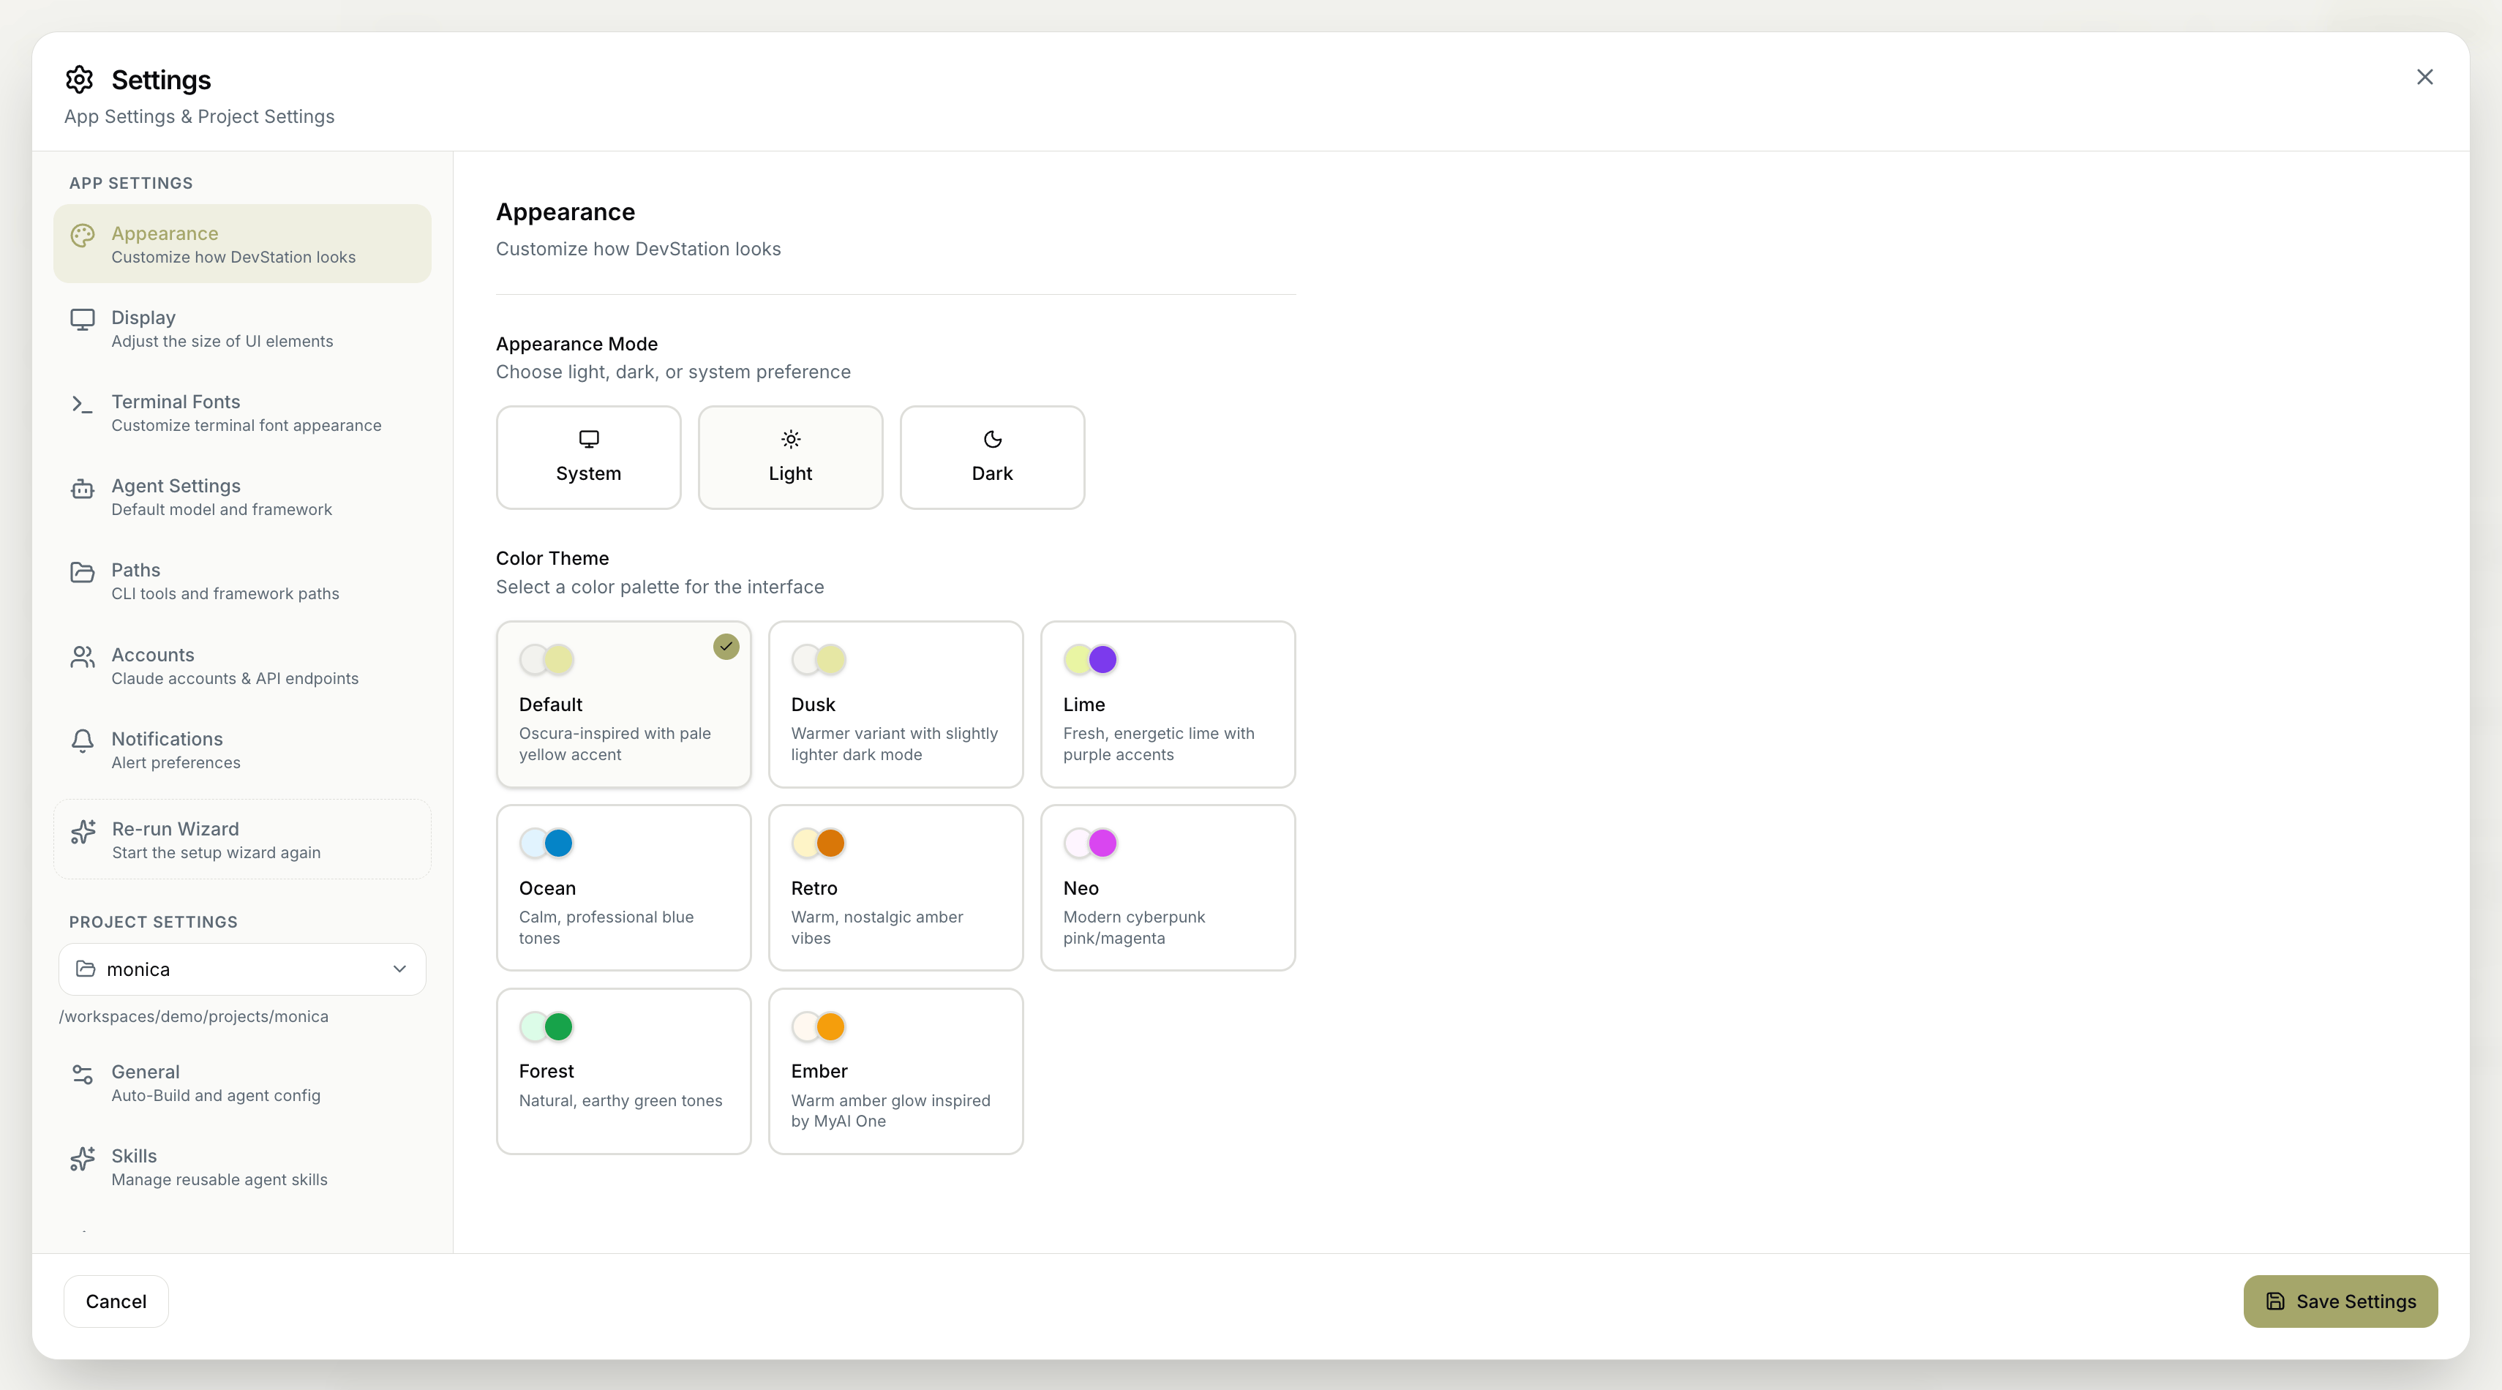Image resolution: width=2502 pixels, height=1390 pixels.
Task: Click the /workspaces/demo/projects/monica path text
Action: (x=193, y=1016)
